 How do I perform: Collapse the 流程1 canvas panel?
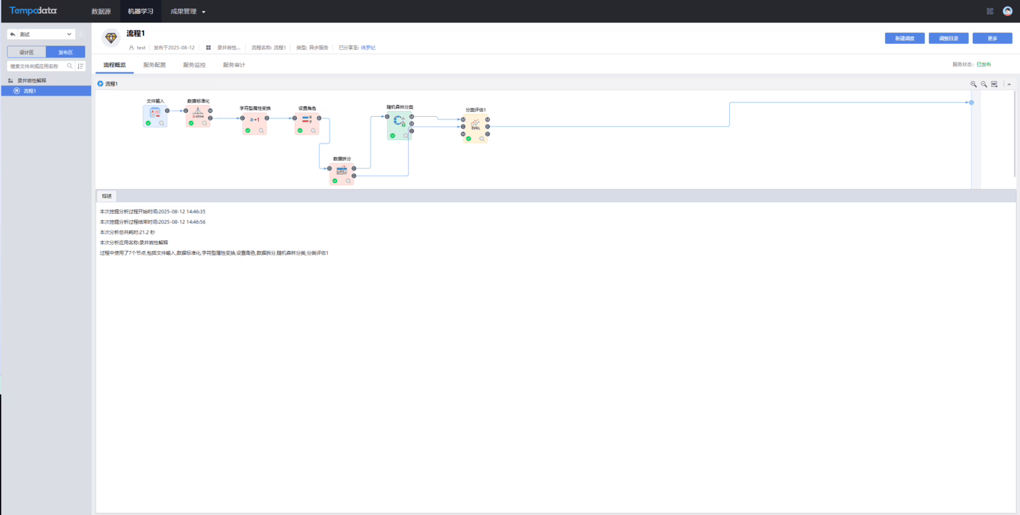click(x=1009, y=84)
